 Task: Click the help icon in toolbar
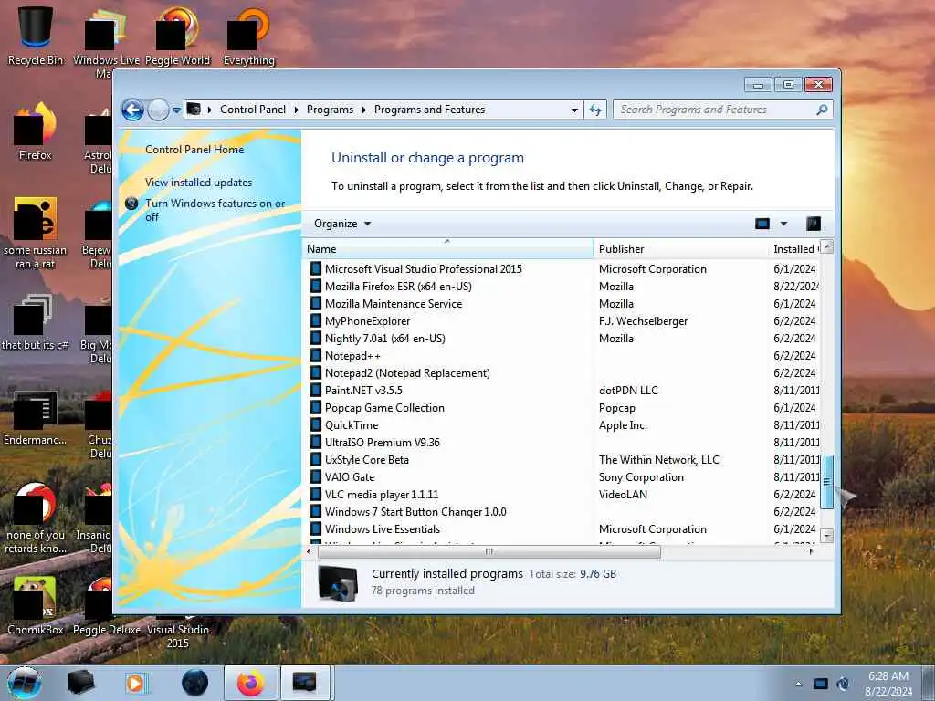coord(814,224)
